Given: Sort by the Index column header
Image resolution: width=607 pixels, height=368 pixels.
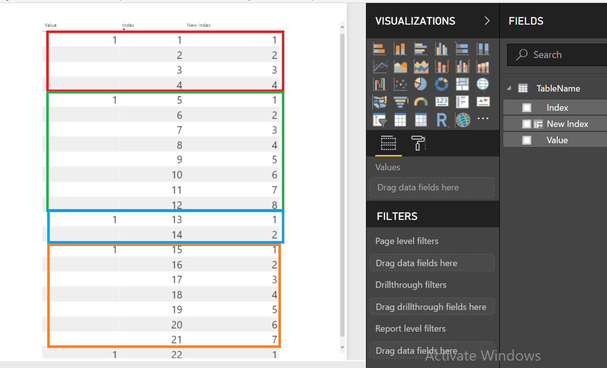Looking at the screenshot, I should pos(128,25).
